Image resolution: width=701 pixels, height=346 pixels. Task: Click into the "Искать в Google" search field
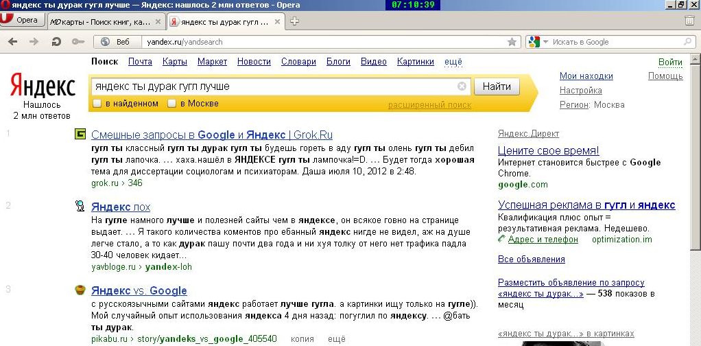tap(614, 42)
